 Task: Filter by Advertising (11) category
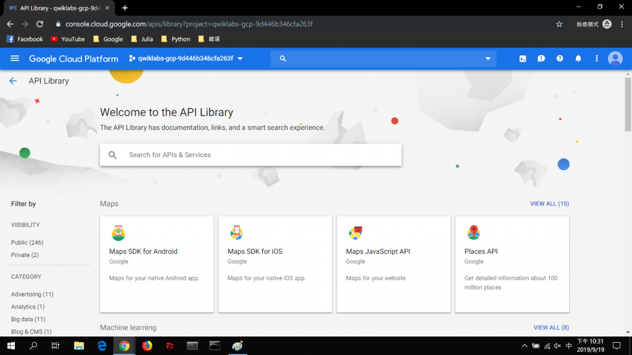[x=32, y=294]
